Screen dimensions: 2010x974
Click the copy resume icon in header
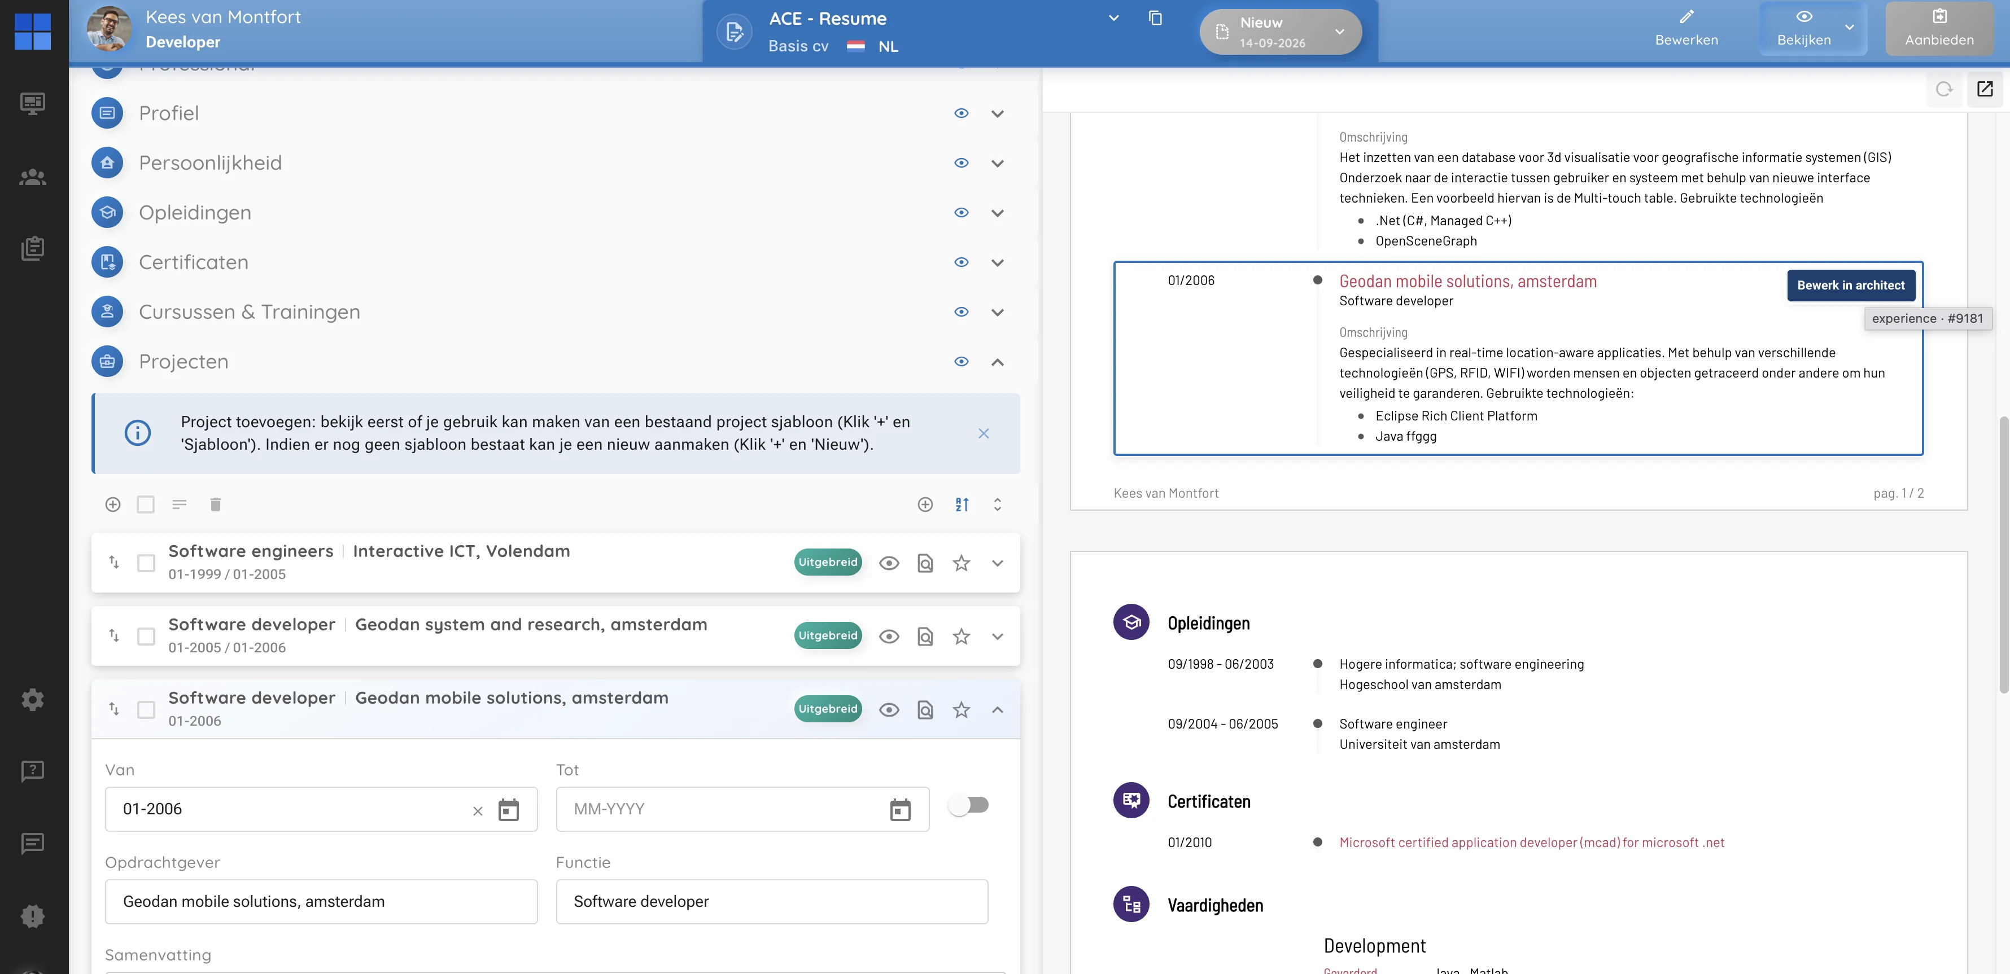coord(1156,18)
